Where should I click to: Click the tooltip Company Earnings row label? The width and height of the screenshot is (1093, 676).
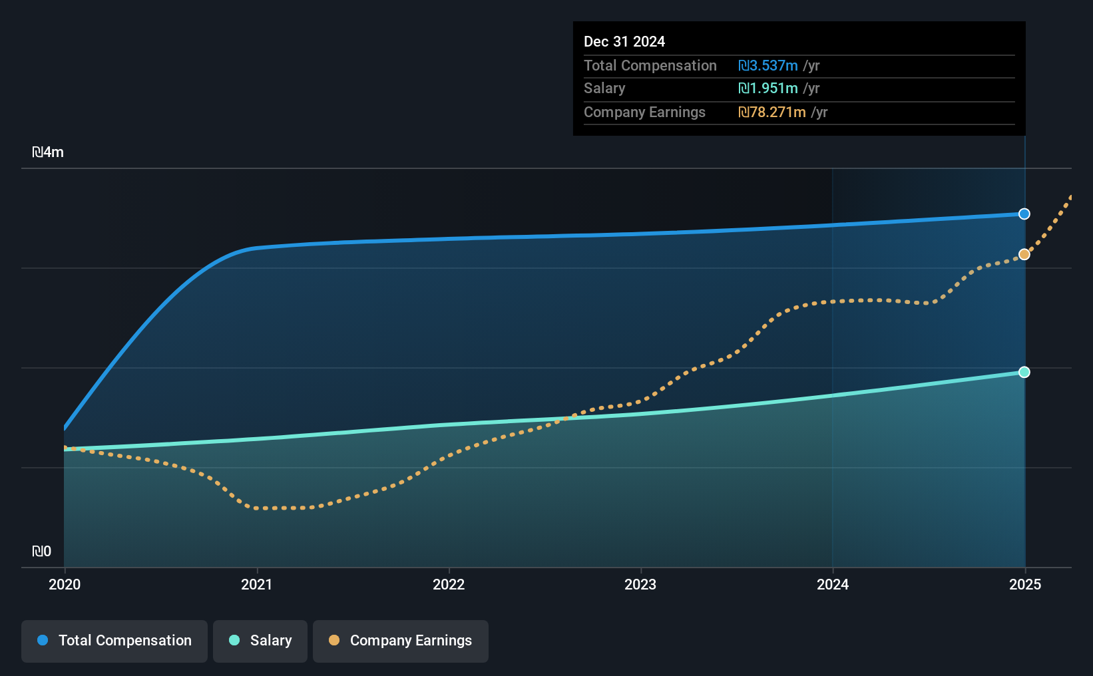644,112
